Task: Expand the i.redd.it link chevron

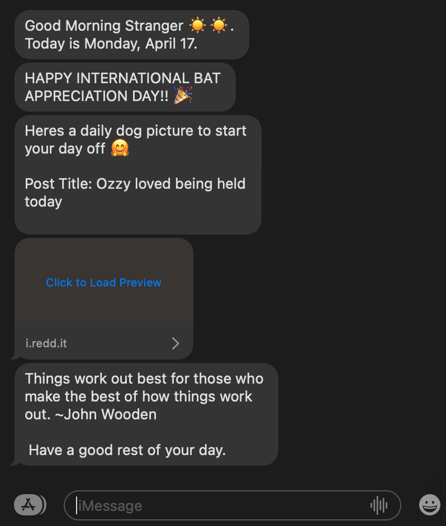Action: 175,343
